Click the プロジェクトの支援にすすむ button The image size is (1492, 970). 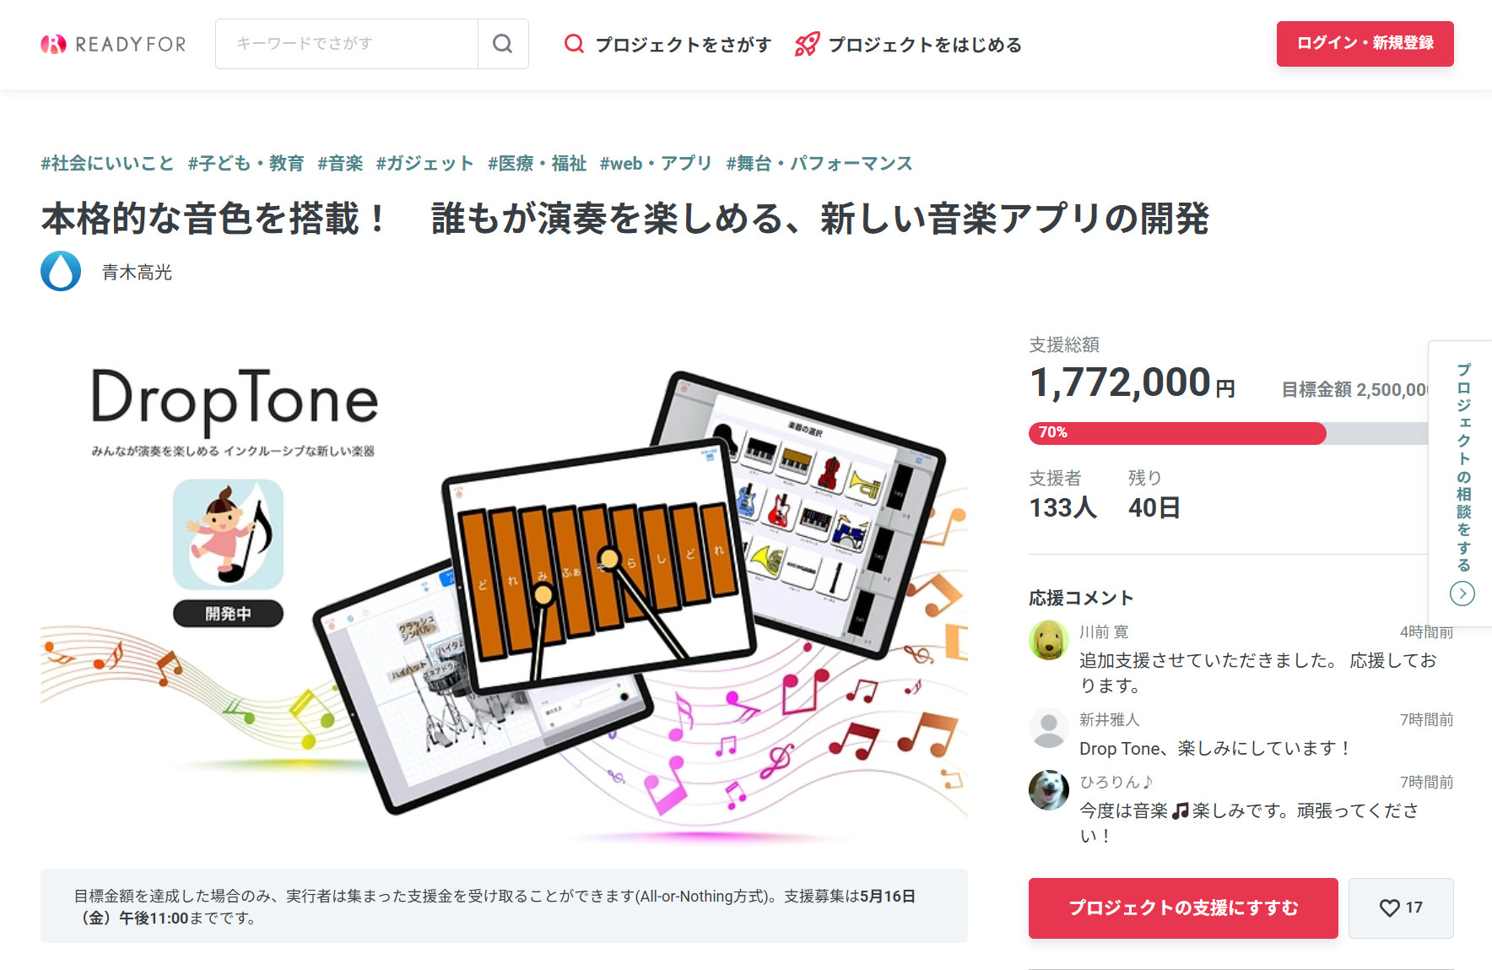click(1183, 908)
